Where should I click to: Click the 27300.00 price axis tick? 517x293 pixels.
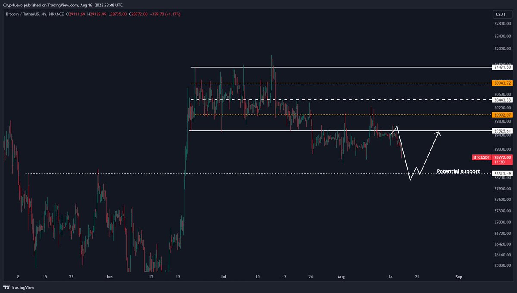coord(503,210)
